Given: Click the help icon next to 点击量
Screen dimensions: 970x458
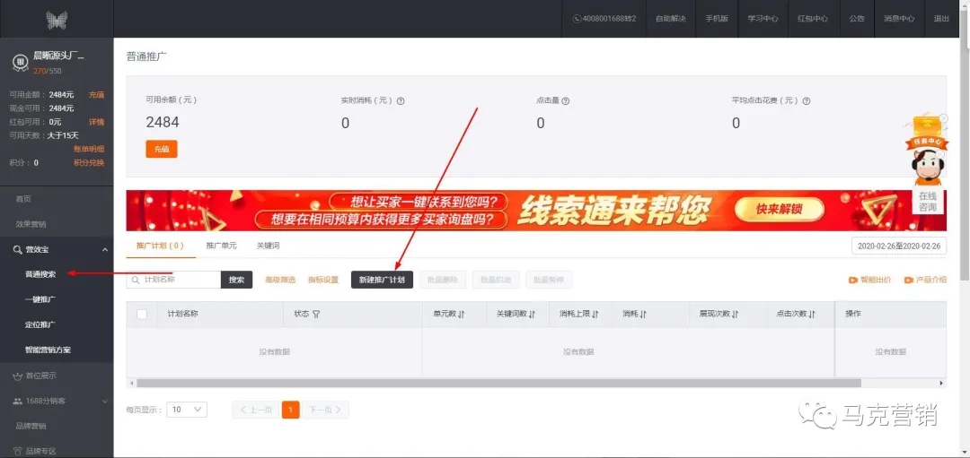Looking at the screenshot, I should [x=566, y=101].
